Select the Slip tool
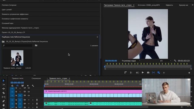Screen dimensions: 194x109 pyautogui.click(x=4, y=97)
